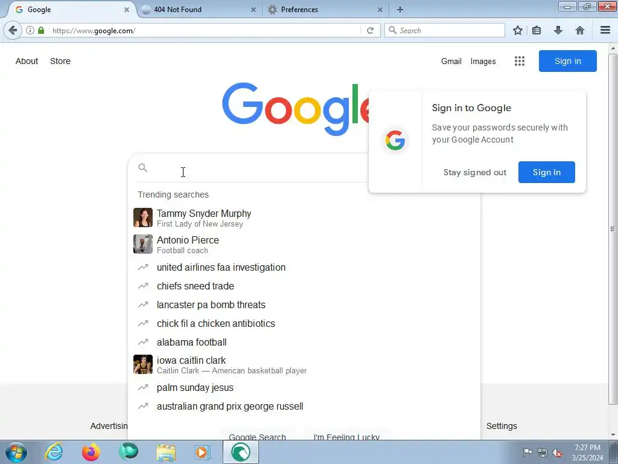Click Antonio Pierce's photo thumbnail
This screenshot has height=464, width=618.
pyautogui.click(x=142, y=244)
